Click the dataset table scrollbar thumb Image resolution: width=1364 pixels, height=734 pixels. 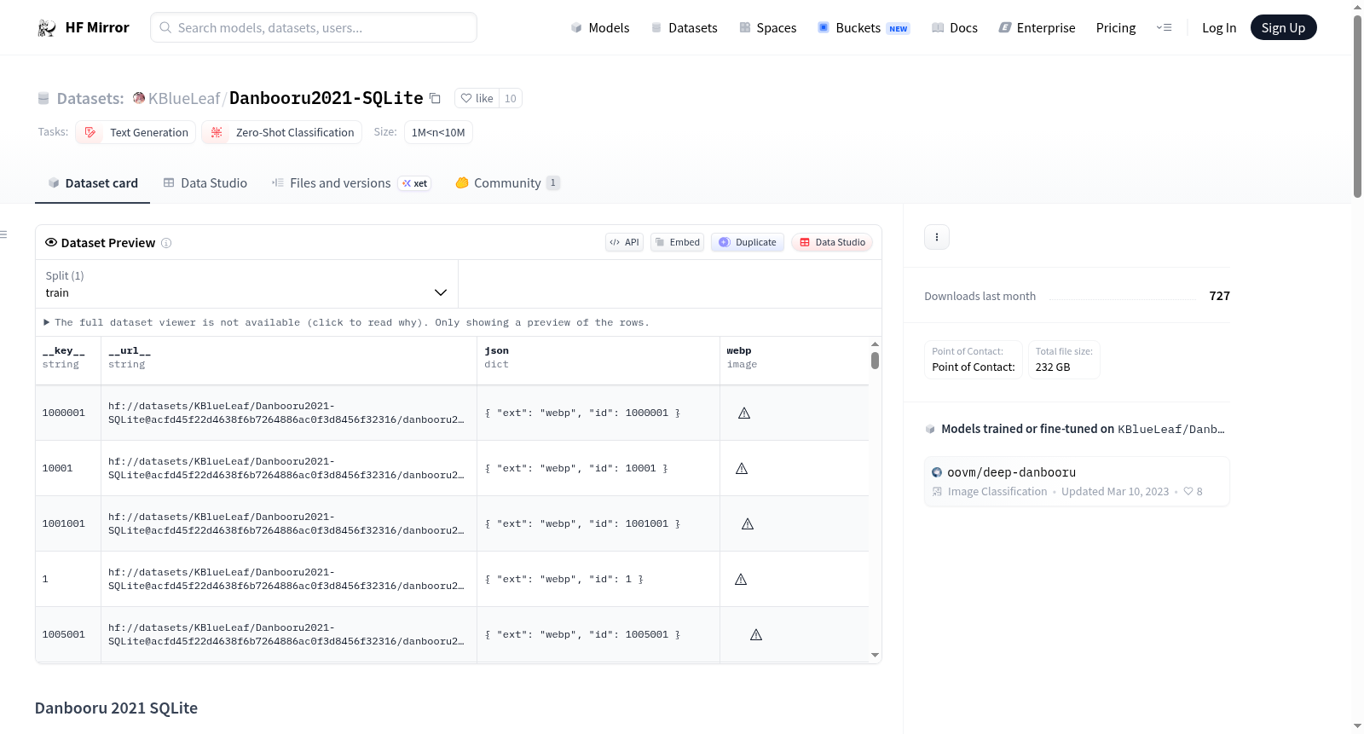pos(875,361)
